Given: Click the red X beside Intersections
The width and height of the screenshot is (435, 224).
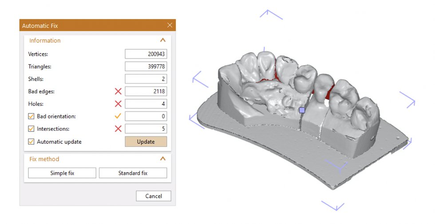Looking at the screenshot, I should pos(118,128).
